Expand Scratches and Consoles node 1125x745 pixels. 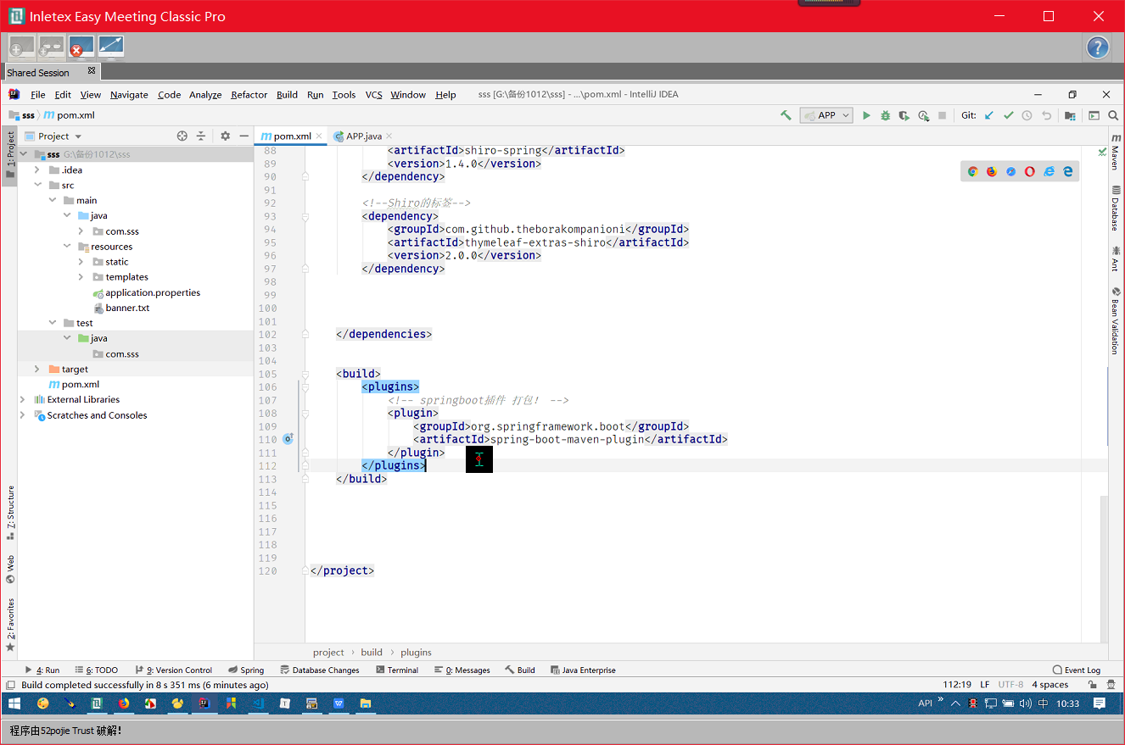[x=22, y=415]
